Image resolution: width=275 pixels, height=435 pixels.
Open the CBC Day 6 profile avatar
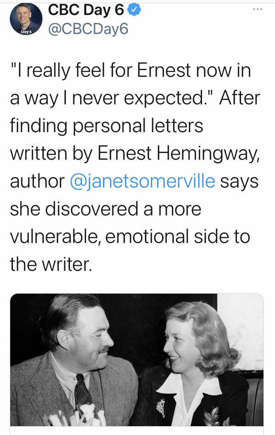(26, 19)
